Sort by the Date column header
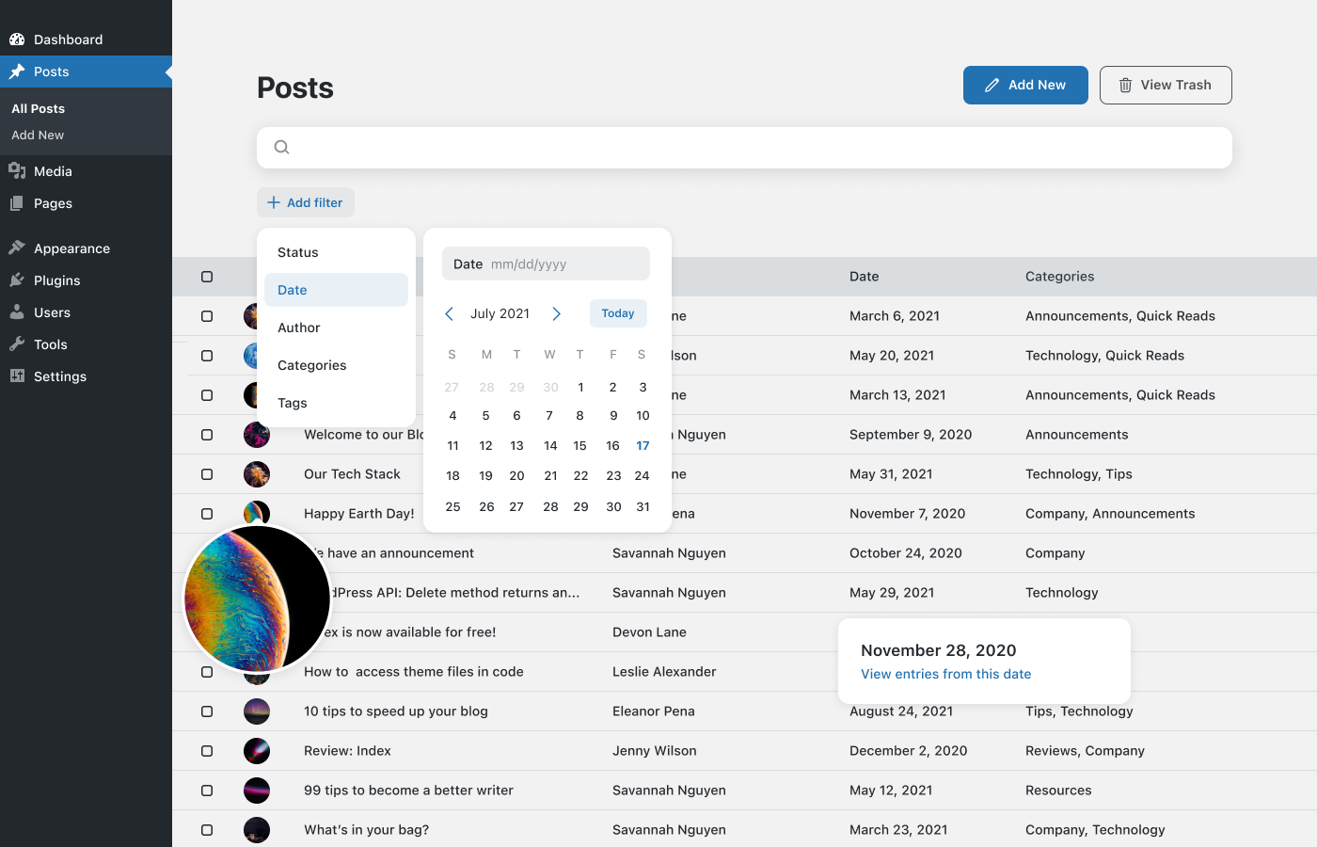 click(x=864, y=277)
